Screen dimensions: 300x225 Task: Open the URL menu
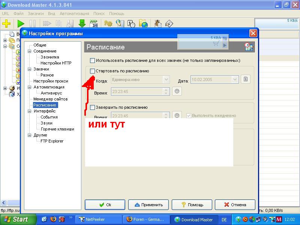(x=5, y=13)
